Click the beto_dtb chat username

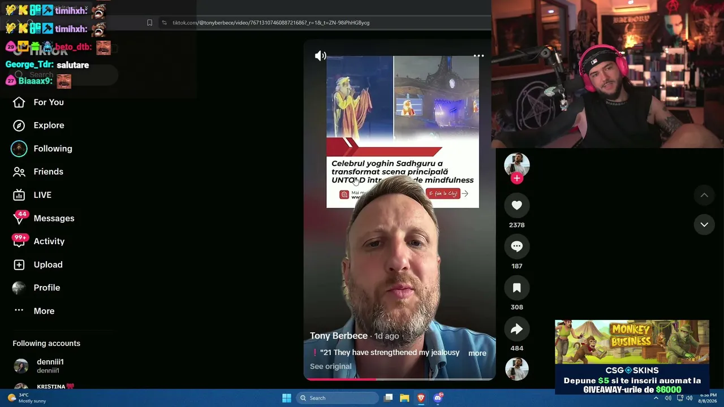pyautogui.click(x=73, y=47)
